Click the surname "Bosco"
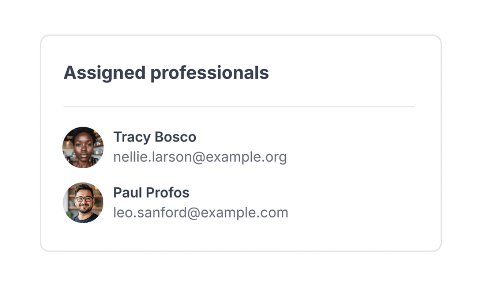Viewport: 481px width, 286px height. tap(176, 137)
